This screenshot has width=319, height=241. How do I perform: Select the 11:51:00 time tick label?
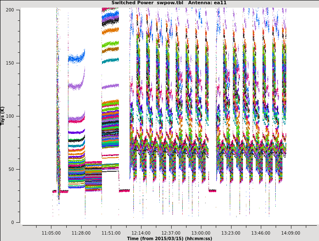coord(111,233)
